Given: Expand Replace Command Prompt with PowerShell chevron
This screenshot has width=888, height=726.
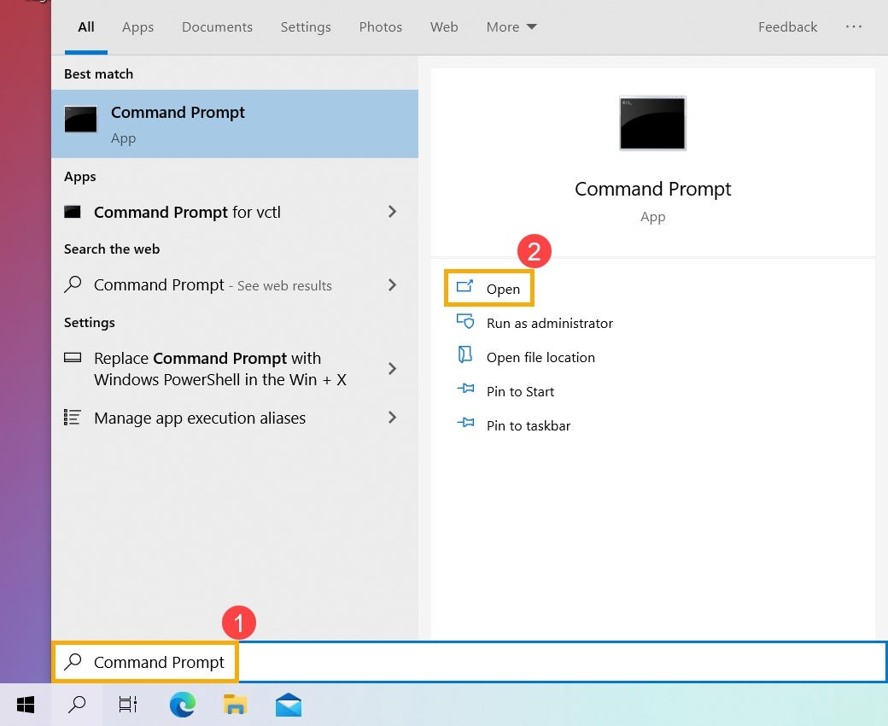Looking at the screenshot, I should pyautogui.click(x=392, y=369).
